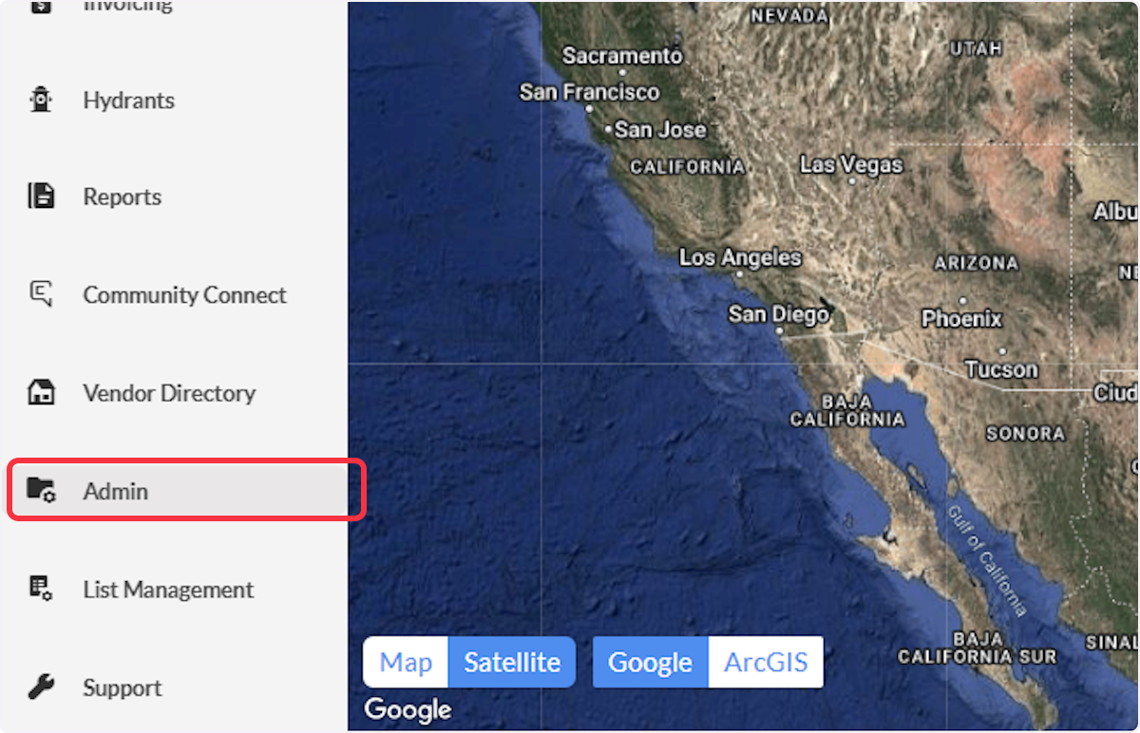The width and height of the screenshot is (1140, 733).
Task: Click the Admin folder-gear icon
Action: (41, 490)
